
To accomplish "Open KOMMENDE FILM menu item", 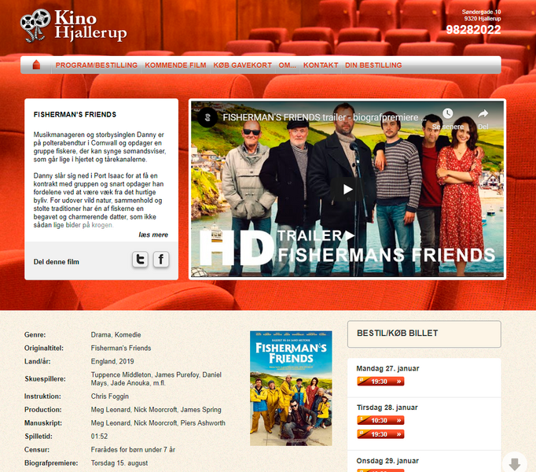I will coord(175,65).
